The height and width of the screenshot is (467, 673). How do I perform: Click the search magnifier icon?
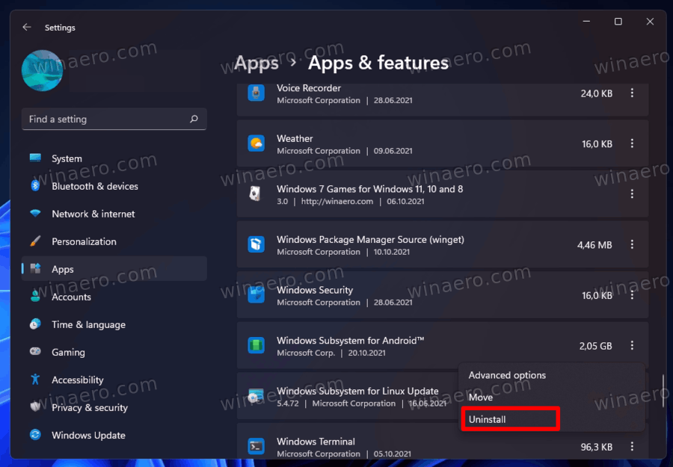coord(194,119)
